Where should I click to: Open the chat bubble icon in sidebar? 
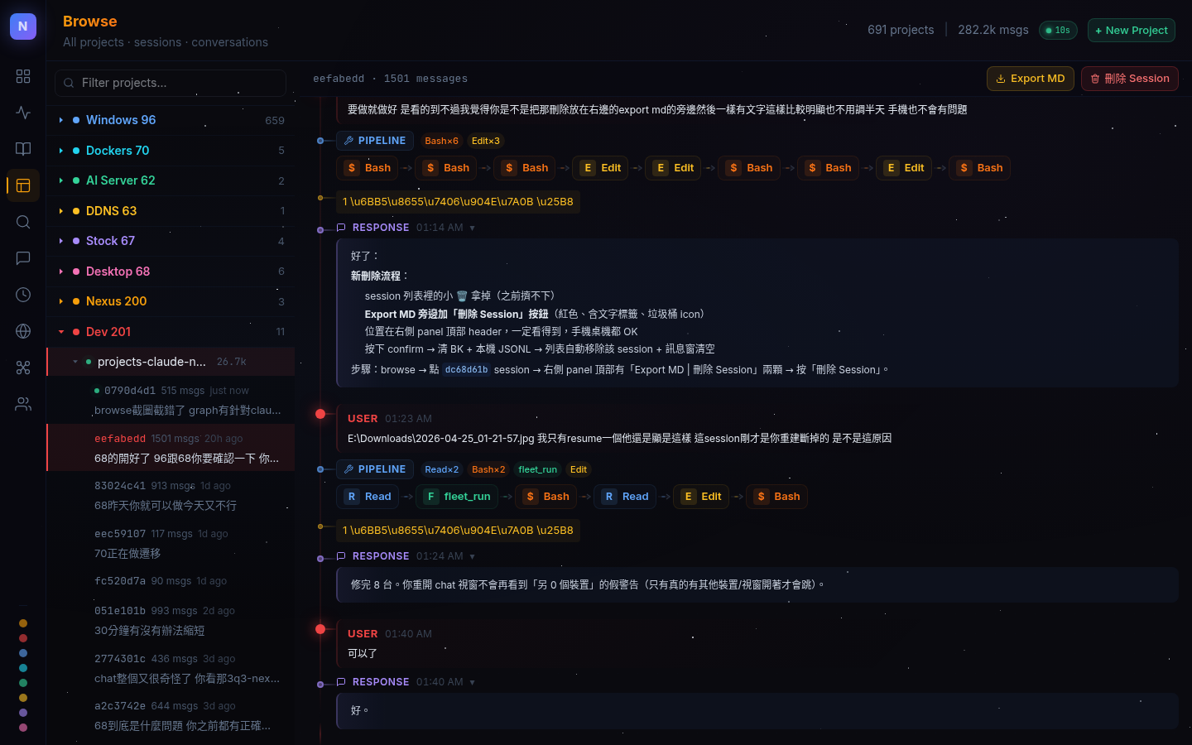tap(23, 258)
